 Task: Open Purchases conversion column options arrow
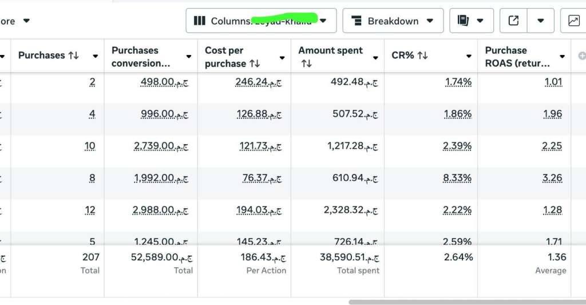189,57
